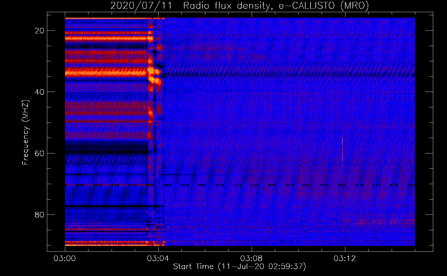Click the '60' frequency tick label

pos(40,153)
